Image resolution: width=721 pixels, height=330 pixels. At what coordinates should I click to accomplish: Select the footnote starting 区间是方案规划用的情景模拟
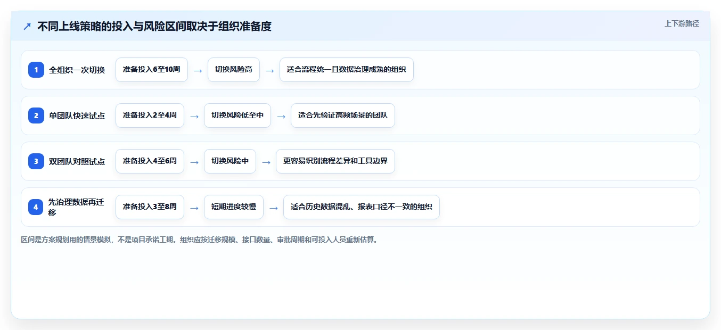tap(200, 240)
